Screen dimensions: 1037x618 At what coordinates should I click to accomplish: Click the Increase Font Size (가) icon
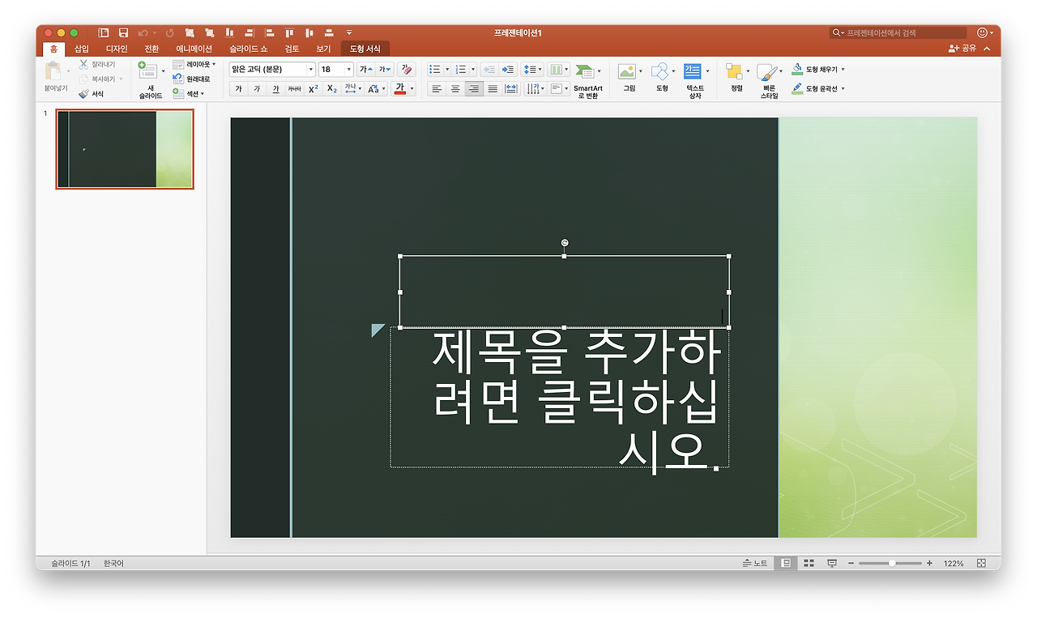tap(365, 69)
